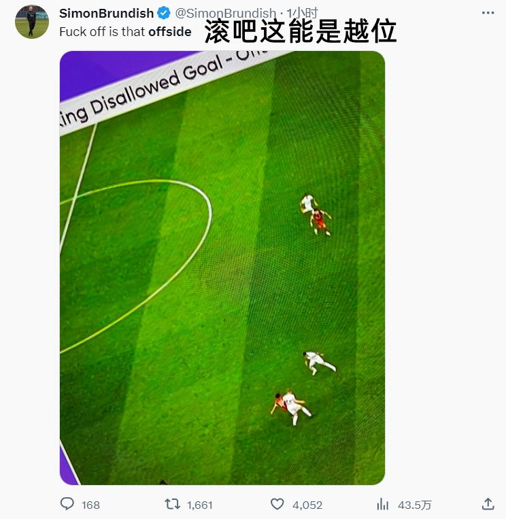This screenshot has width=506, height=519.
Task: Click the bold offside keyword
Action: click(x=170, y=32)
